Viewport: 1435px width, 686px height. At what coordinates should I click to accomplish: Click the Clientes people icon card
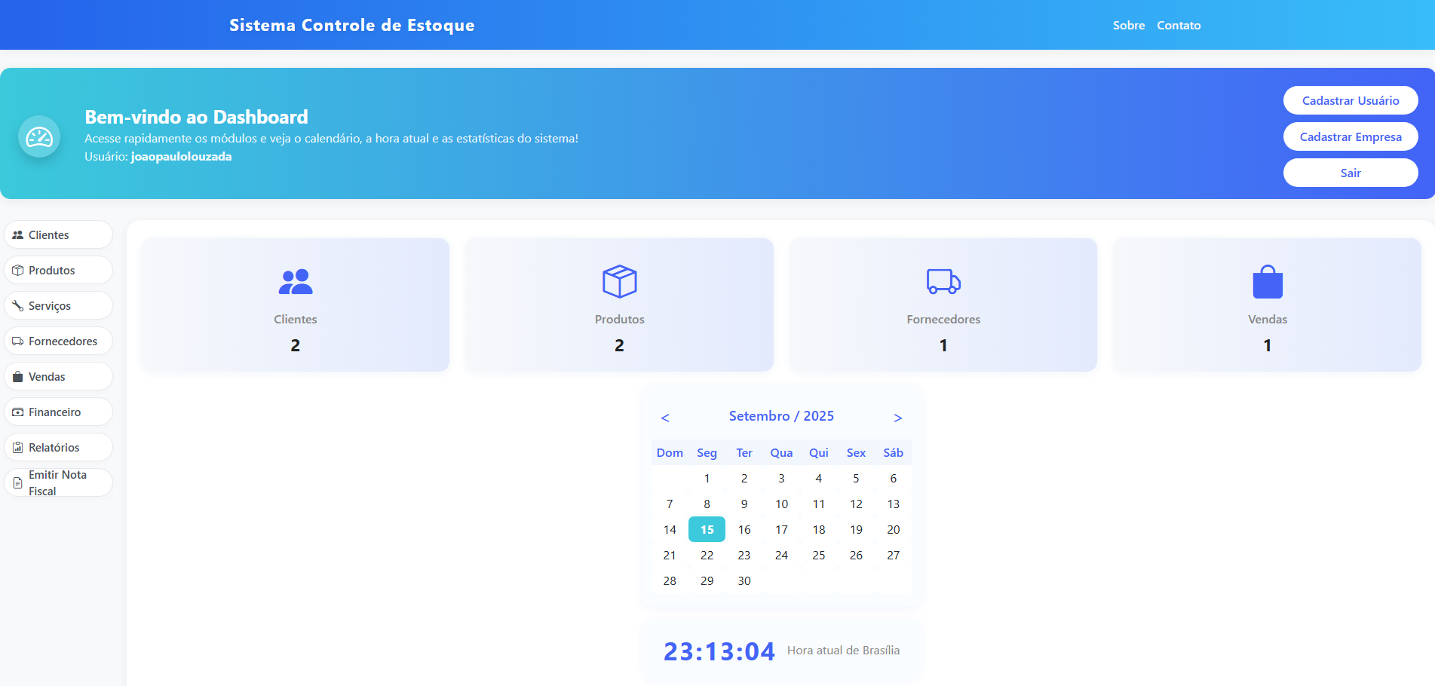click(x=295, y=305)
